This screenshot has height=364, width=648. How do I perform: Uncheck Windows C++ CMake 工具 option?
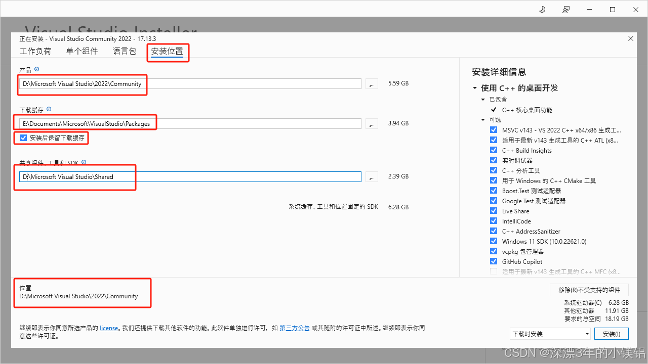494,180
